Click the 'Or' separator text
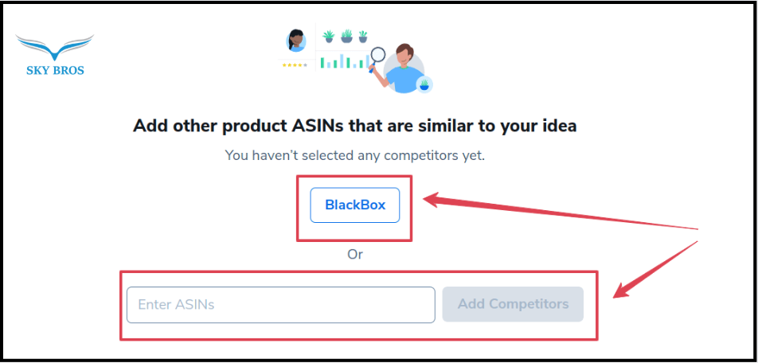 (x=355, y=255)
